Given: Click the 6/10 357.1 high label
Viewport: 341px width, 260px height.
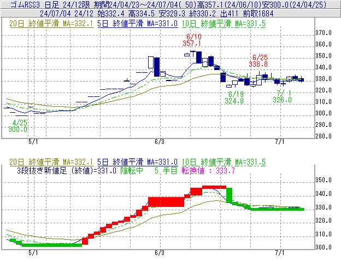Looking at the screenshot, I should [192, 40].
